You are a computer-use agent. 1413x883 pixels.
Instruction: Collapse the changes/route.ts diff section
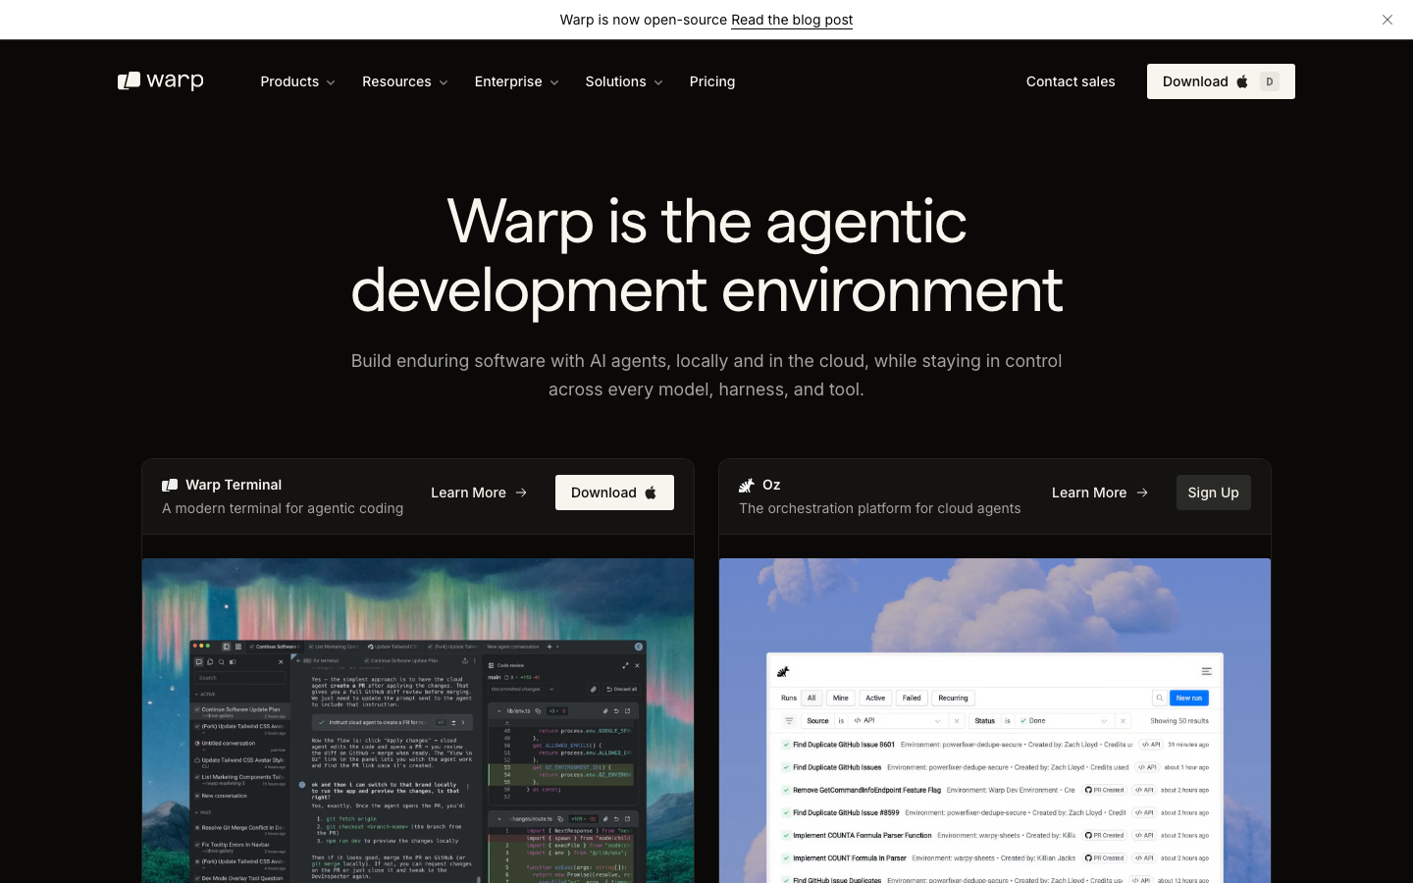coord(498,818)
